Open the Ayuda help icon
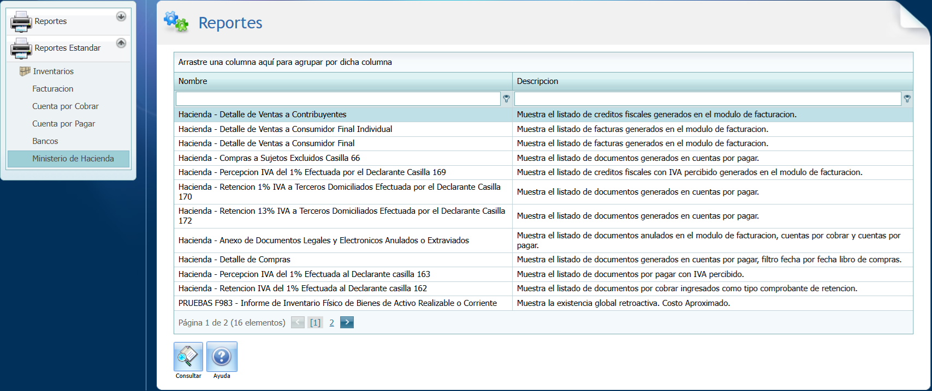The height and width of the screenshot is (391, 932). [x=222, y=357]
